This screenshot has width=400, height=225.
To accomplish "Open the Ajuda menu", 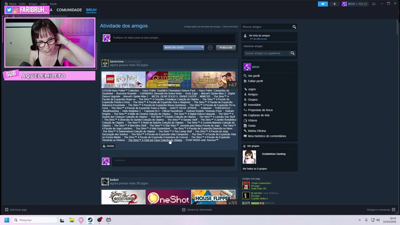I will point(53,4).
